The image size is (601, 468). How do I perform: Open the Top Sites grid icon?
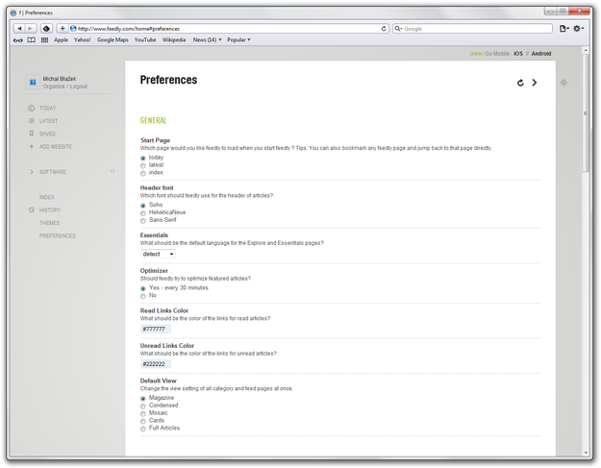tap(44, 39)
